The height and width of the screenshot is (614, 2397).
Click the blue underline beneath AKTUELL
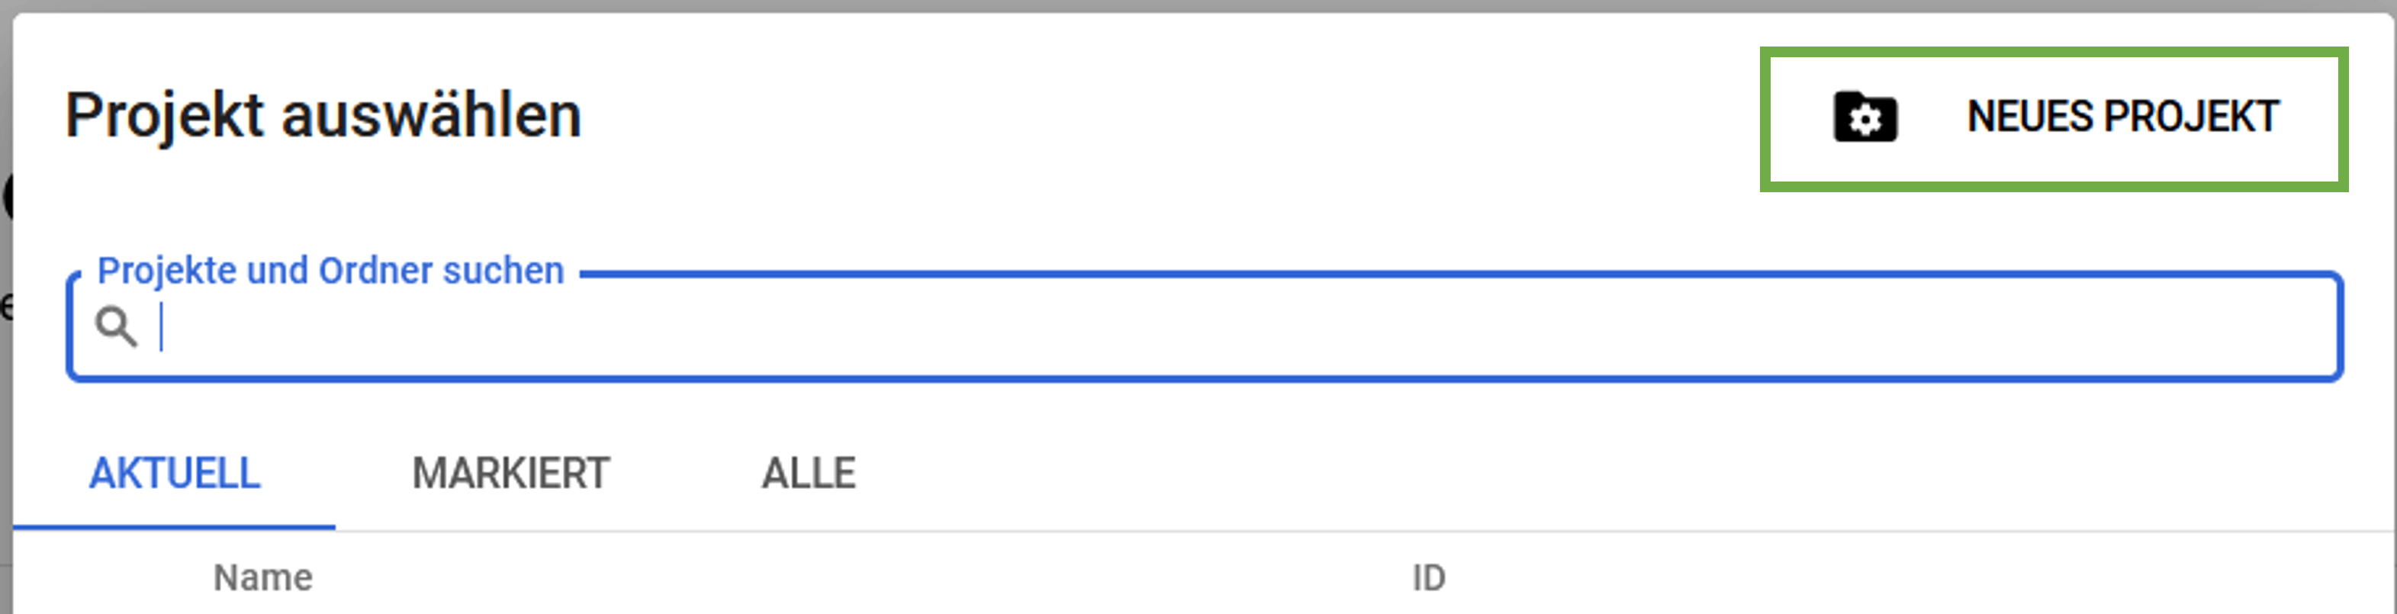[x=175, y=526]
